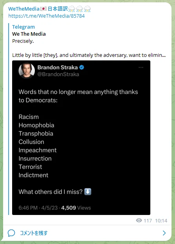This screenshot has width=175, height=244.
Task: Click the Telegram preview heading
Action: point(23,27)
